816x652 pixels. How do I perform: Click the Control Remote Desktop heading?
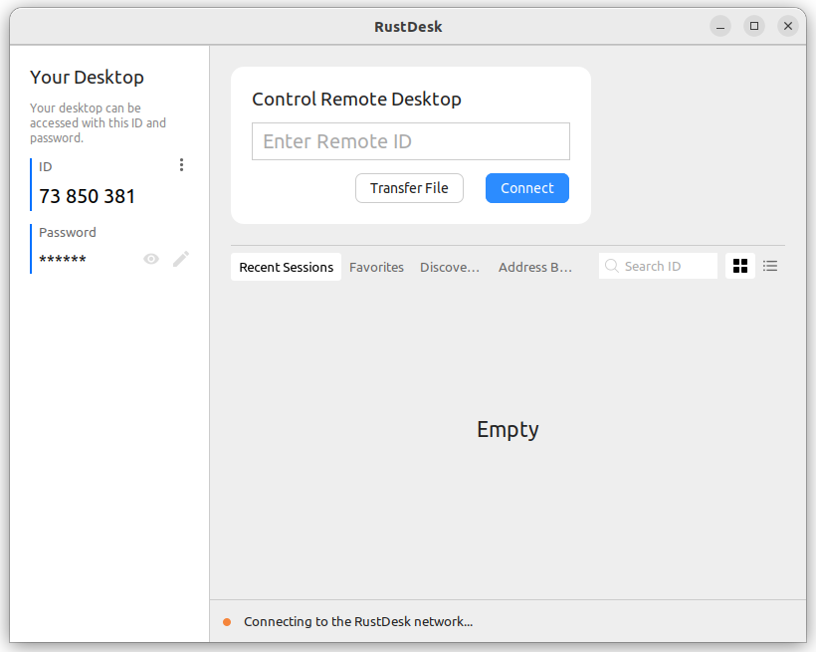coord(356,99)
